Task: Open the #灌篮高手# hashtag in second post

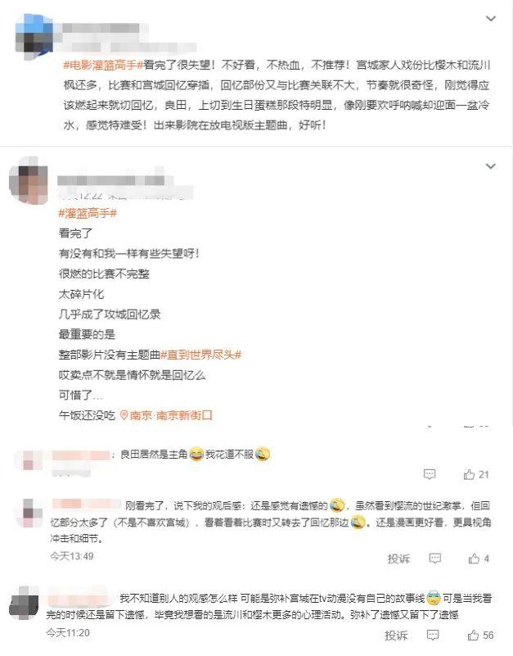Action: pos(88,214)
